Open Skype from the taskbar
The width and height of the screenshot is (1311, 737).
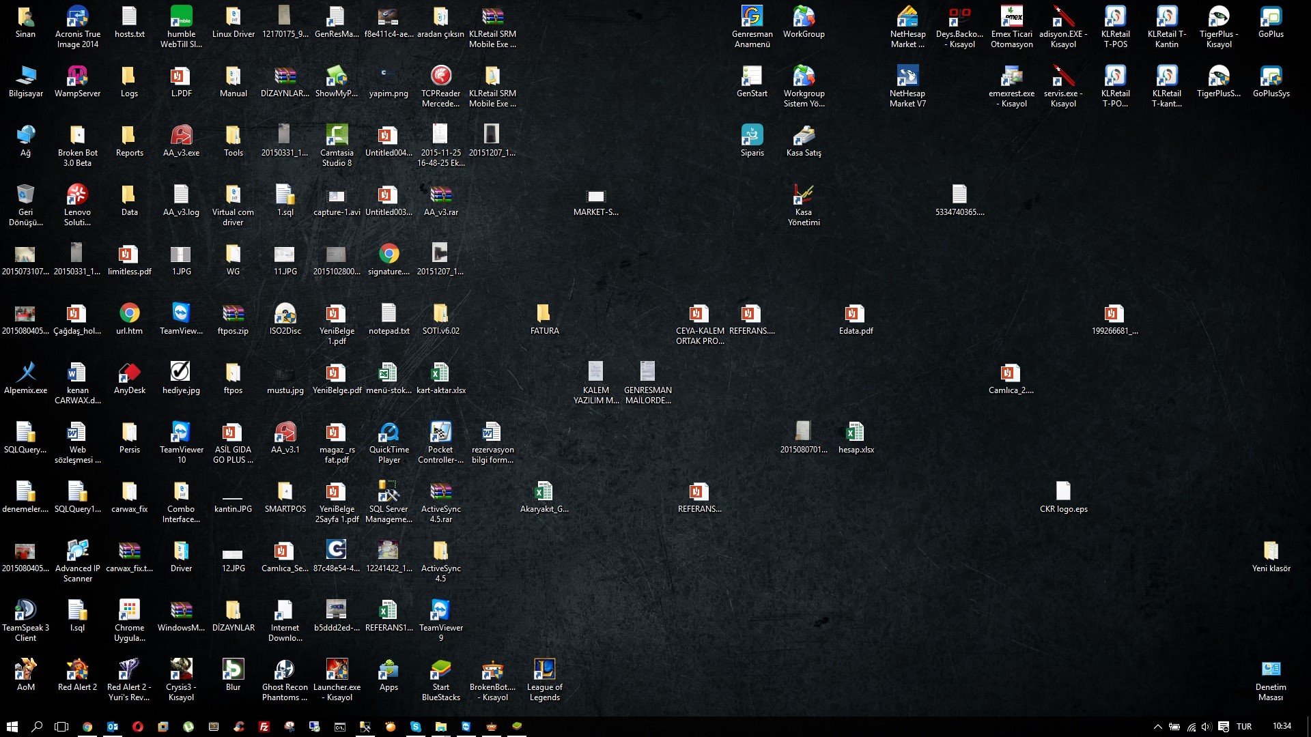415,727
